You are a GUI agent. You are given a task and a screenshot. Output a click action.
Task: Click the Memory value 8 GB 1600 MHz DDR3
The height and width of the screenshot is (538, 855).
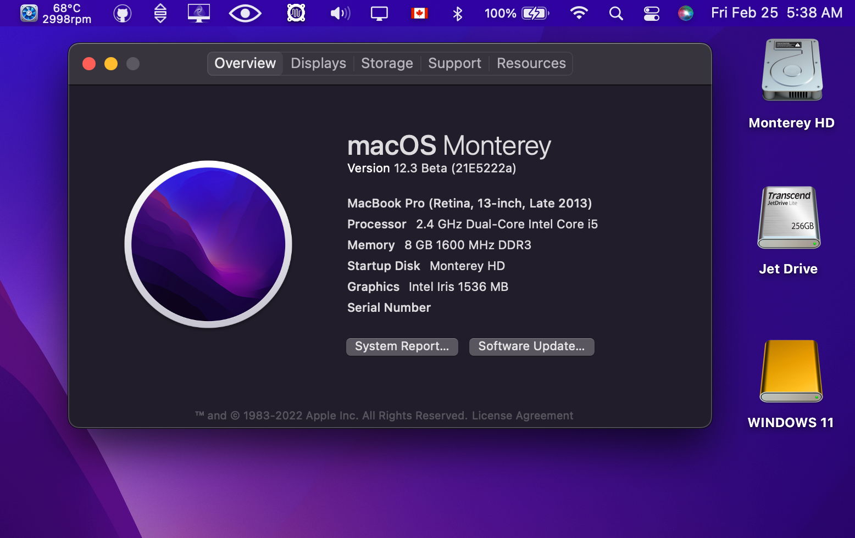pyautogui.click(x=468, y=245)
